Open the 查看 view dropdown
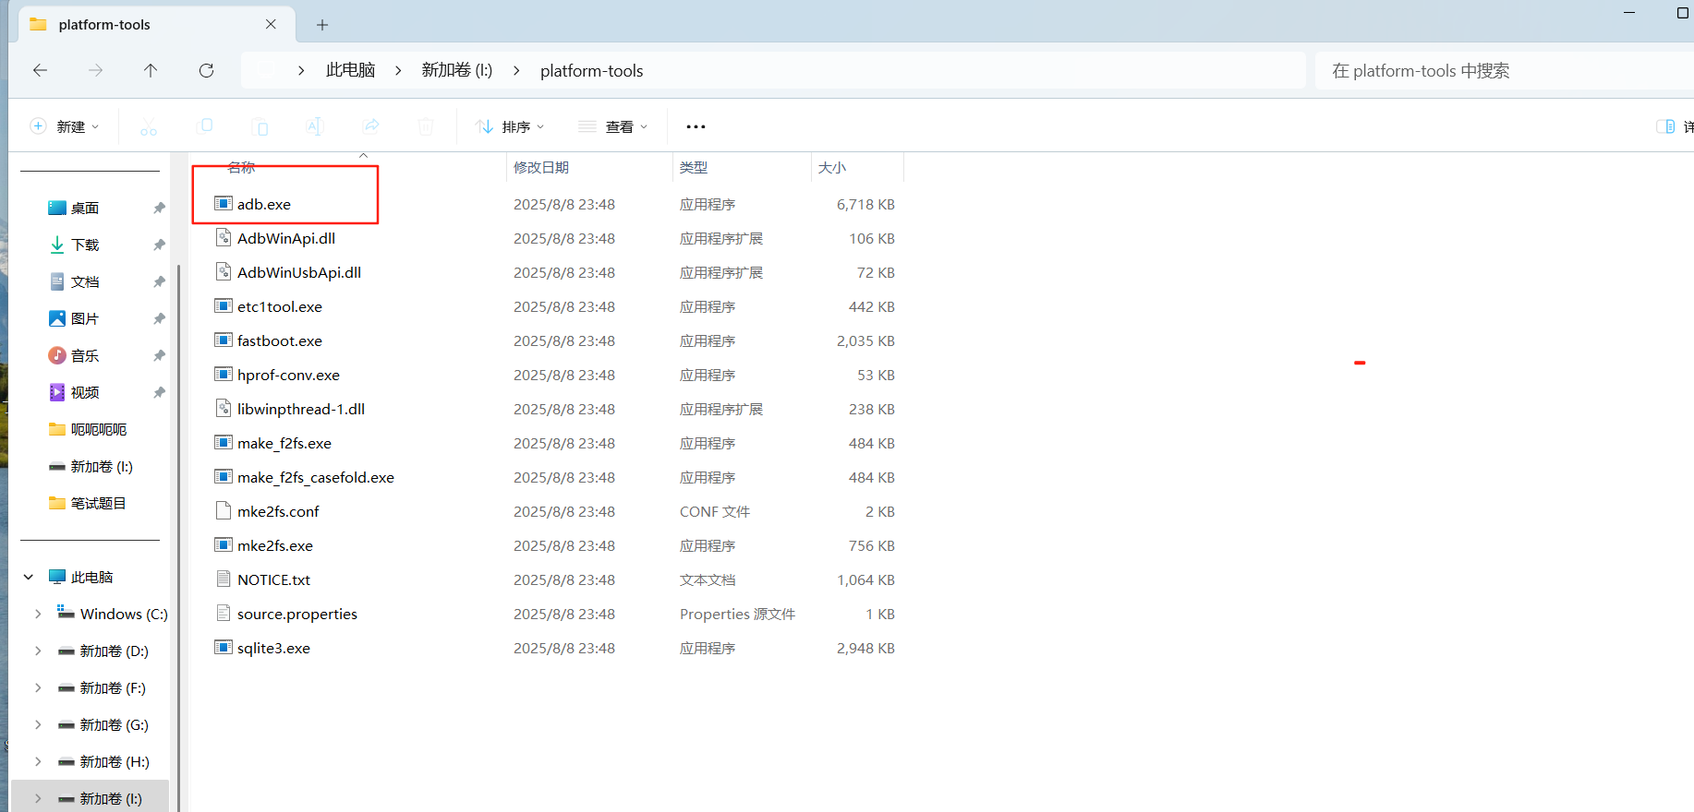Viewport: 1694px width, 812px height. click(612, 126)
